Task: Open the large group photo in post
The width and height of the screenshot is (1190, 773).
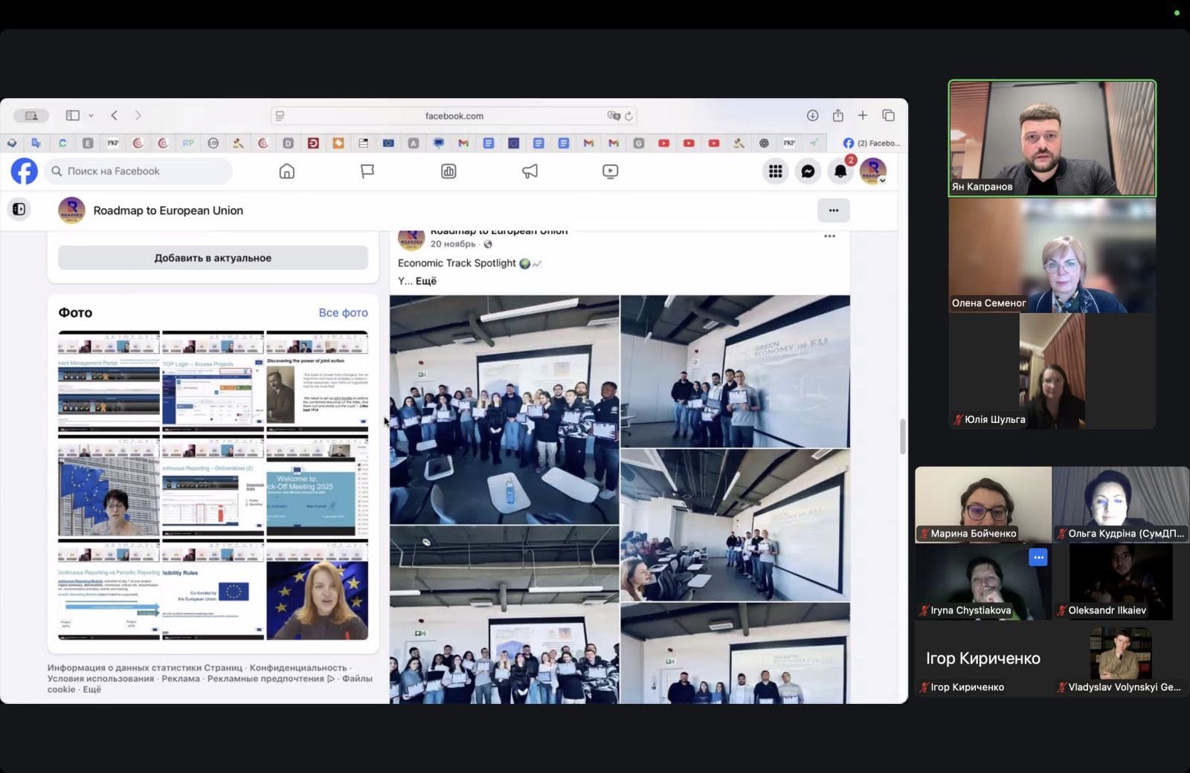Action: click(504, 410)
